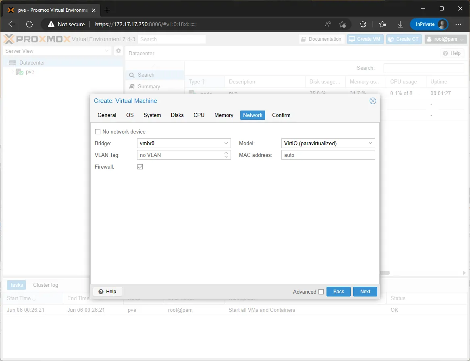Sort by the Description column header
Screen dimensions: 470x361
[265, 81]
